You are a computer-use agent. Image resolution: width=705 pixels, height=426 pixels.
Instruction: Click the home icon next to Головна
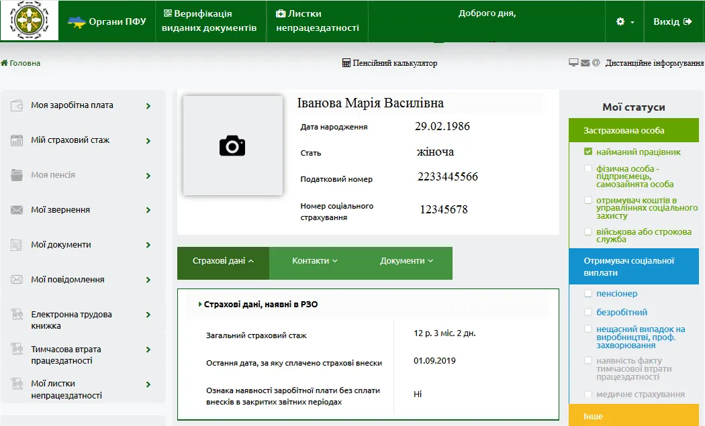pos(5,63)
